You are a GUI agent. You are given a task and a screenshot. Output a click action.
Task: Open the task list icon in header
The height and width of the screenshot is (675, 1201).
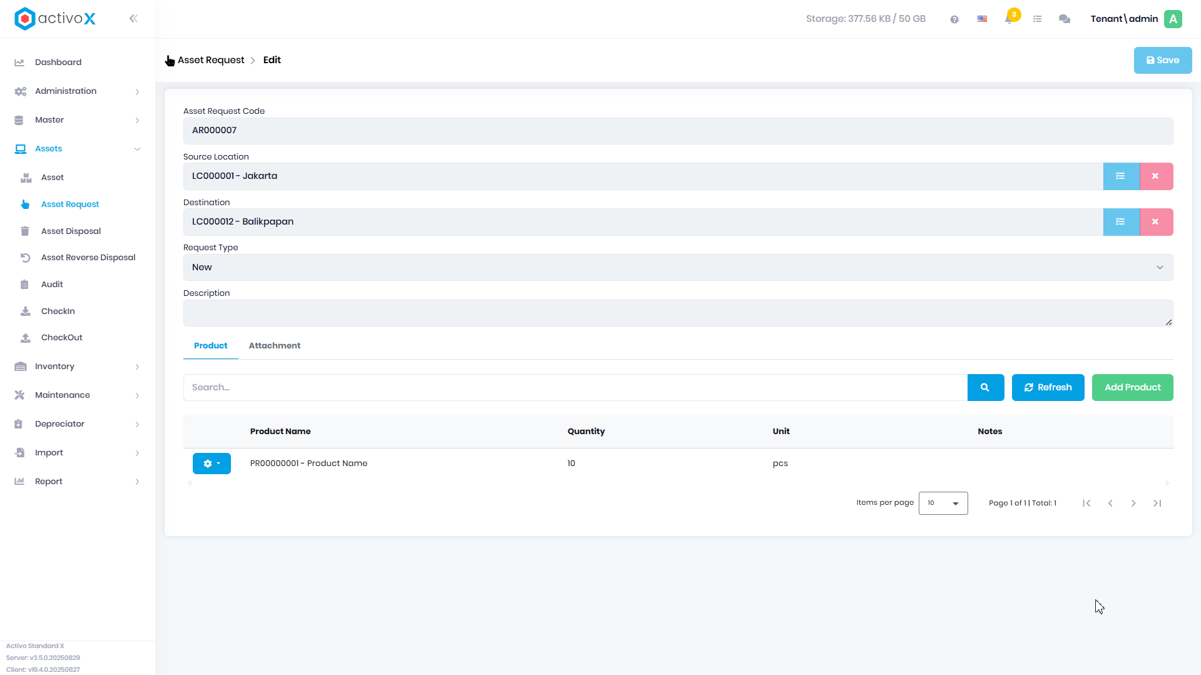[x=1038, y=19]
